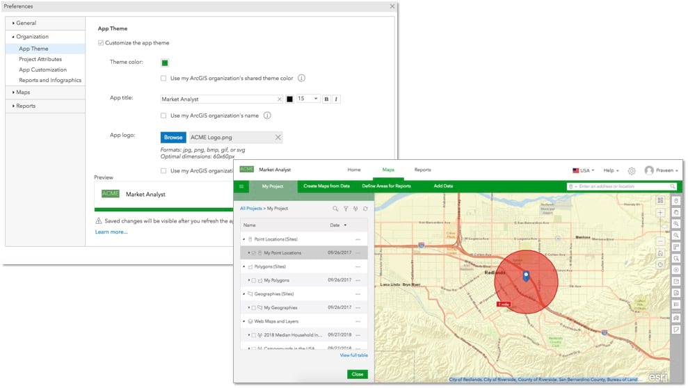
Task: Check the My Geographies layer checkbox
Action: point(254,308)
